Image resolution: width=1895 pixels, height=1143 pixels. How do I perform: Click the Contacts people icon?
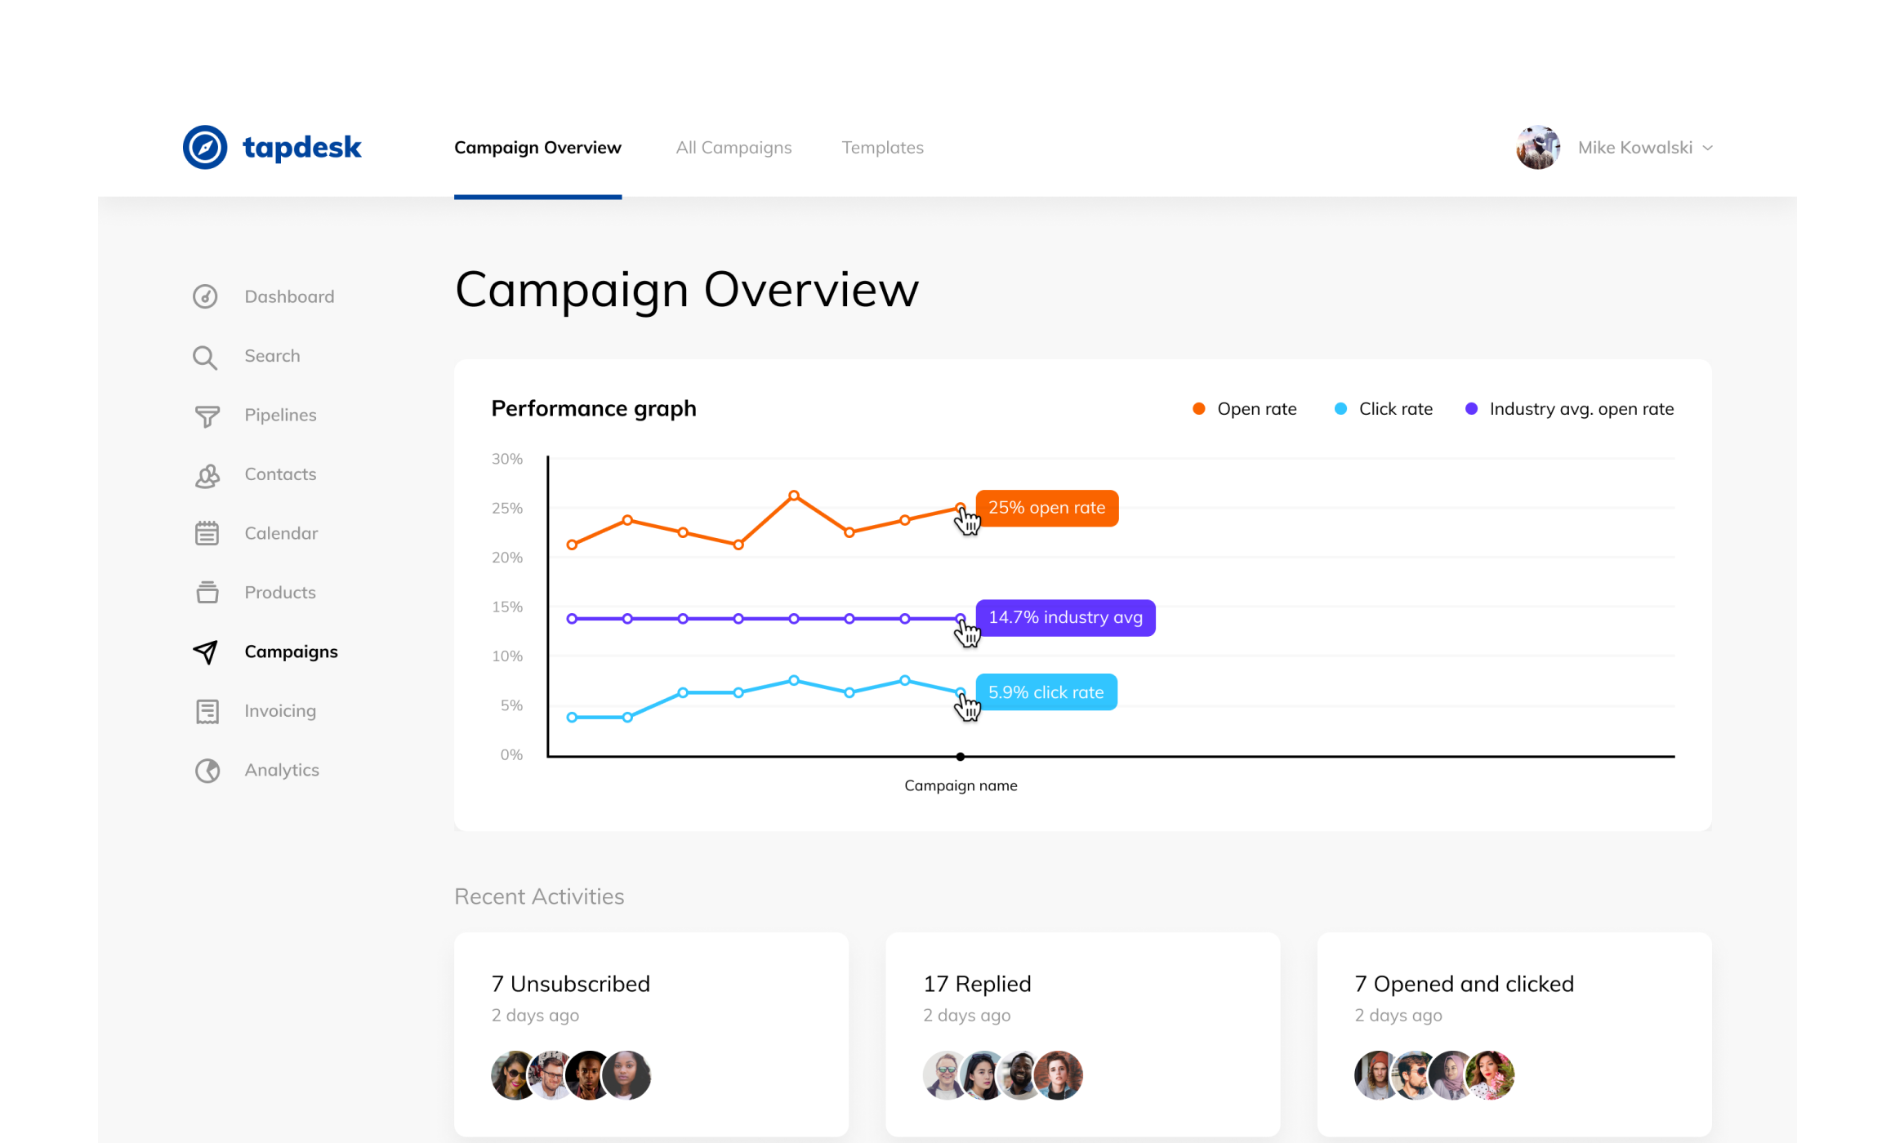(207, 475)
